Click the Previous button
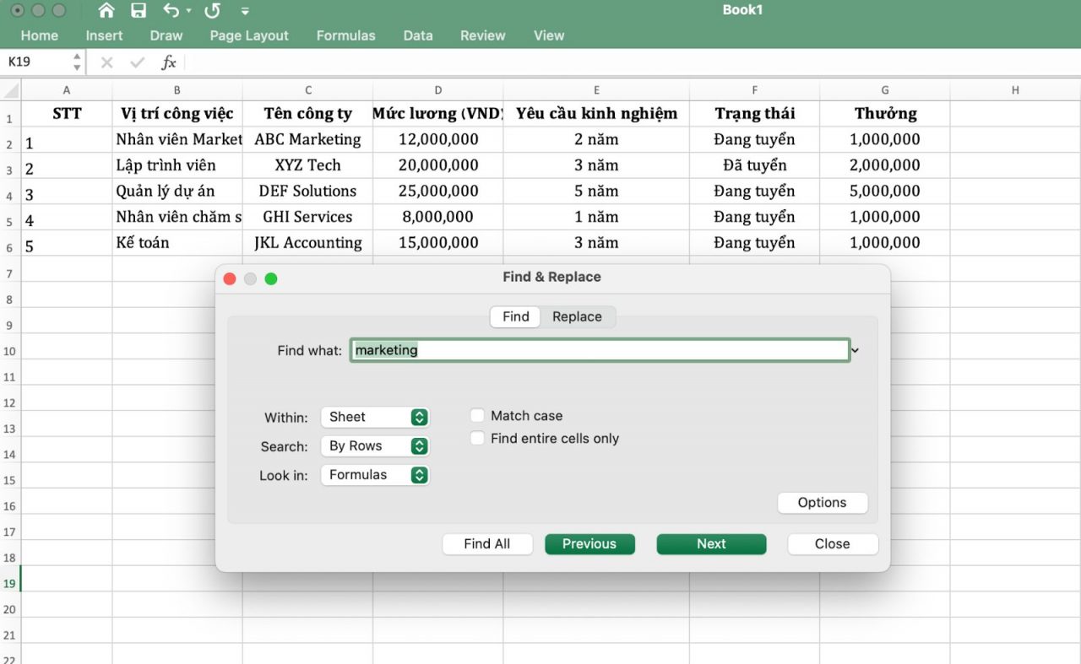Image resolution: width=1081 pixels, height=664 pixels. click(589, 544)
